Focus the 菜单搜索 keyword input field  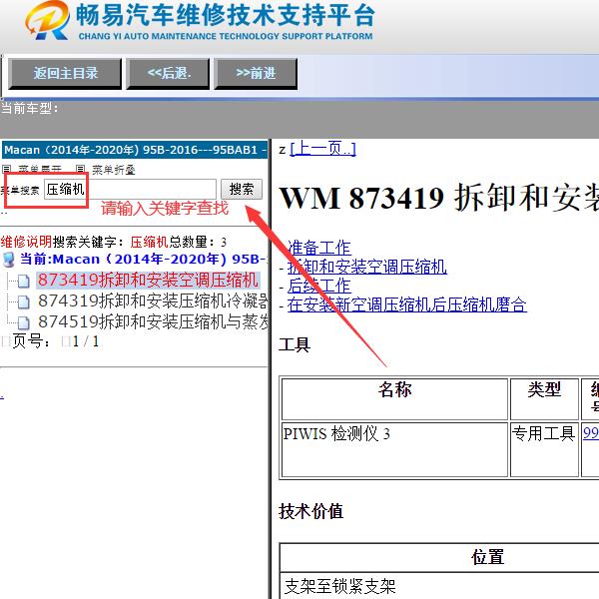tap(130, 189)
